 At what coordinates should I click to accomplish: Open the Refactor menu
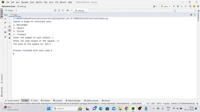point(39,2)
